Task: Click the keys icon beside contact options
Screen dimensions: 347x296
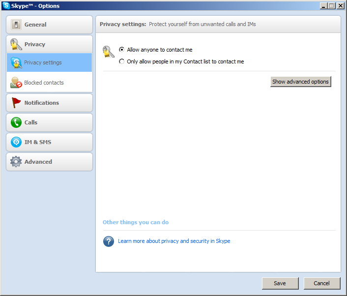Action: tap(108, 51)
